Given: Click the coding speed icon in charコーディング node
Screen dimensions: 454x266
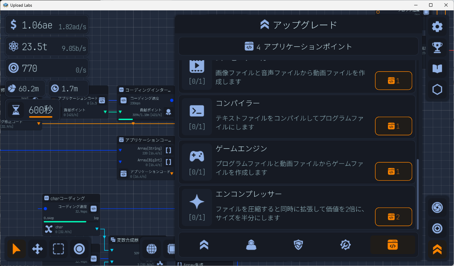Looking at the screenshot, I should [93, 208].
